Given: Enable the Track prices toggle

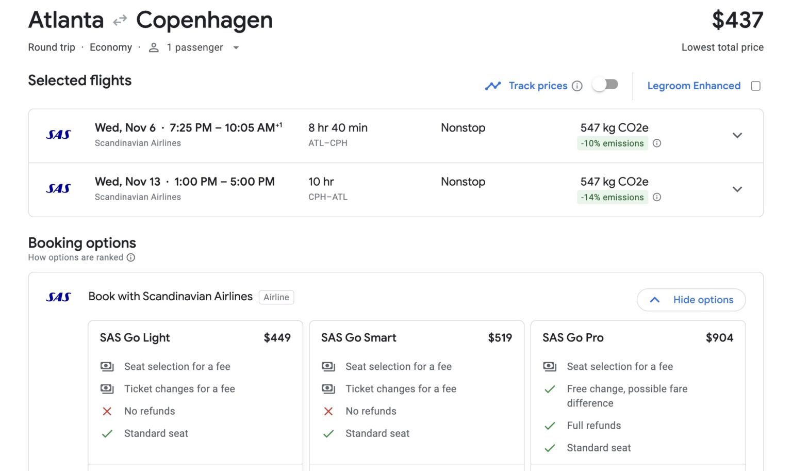Looking at the screenshot, I should [x=605, y=83].
